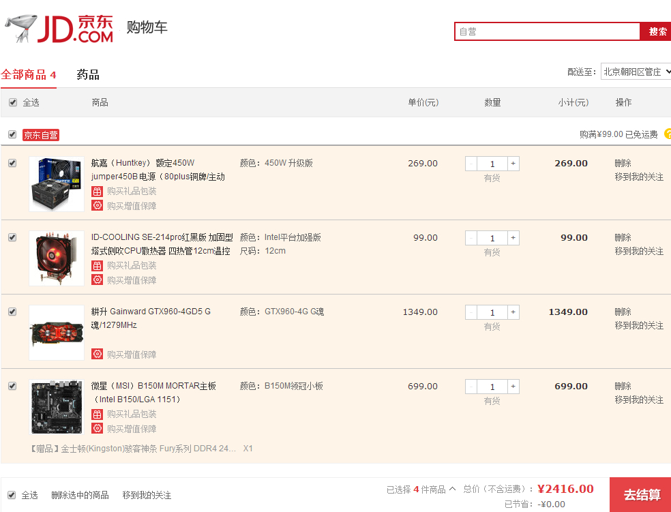
Task: Click gift wrap icon for MSI B150M motherboard
Action: [97, 415]
